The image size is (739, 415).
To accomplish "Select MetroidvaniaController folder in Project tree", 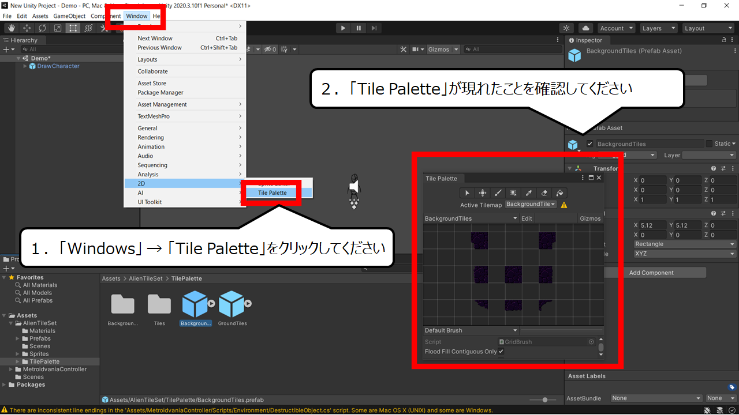I will 54,369.
